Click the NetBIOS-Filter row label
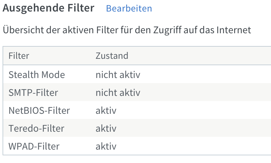The image size is (271, 163). (x=39, y=111)
